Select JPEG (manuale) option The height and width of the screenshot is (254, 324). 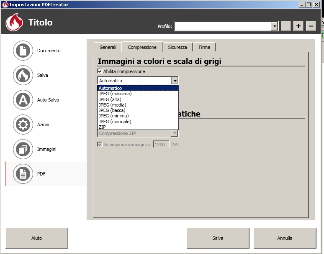pos(138,122)
